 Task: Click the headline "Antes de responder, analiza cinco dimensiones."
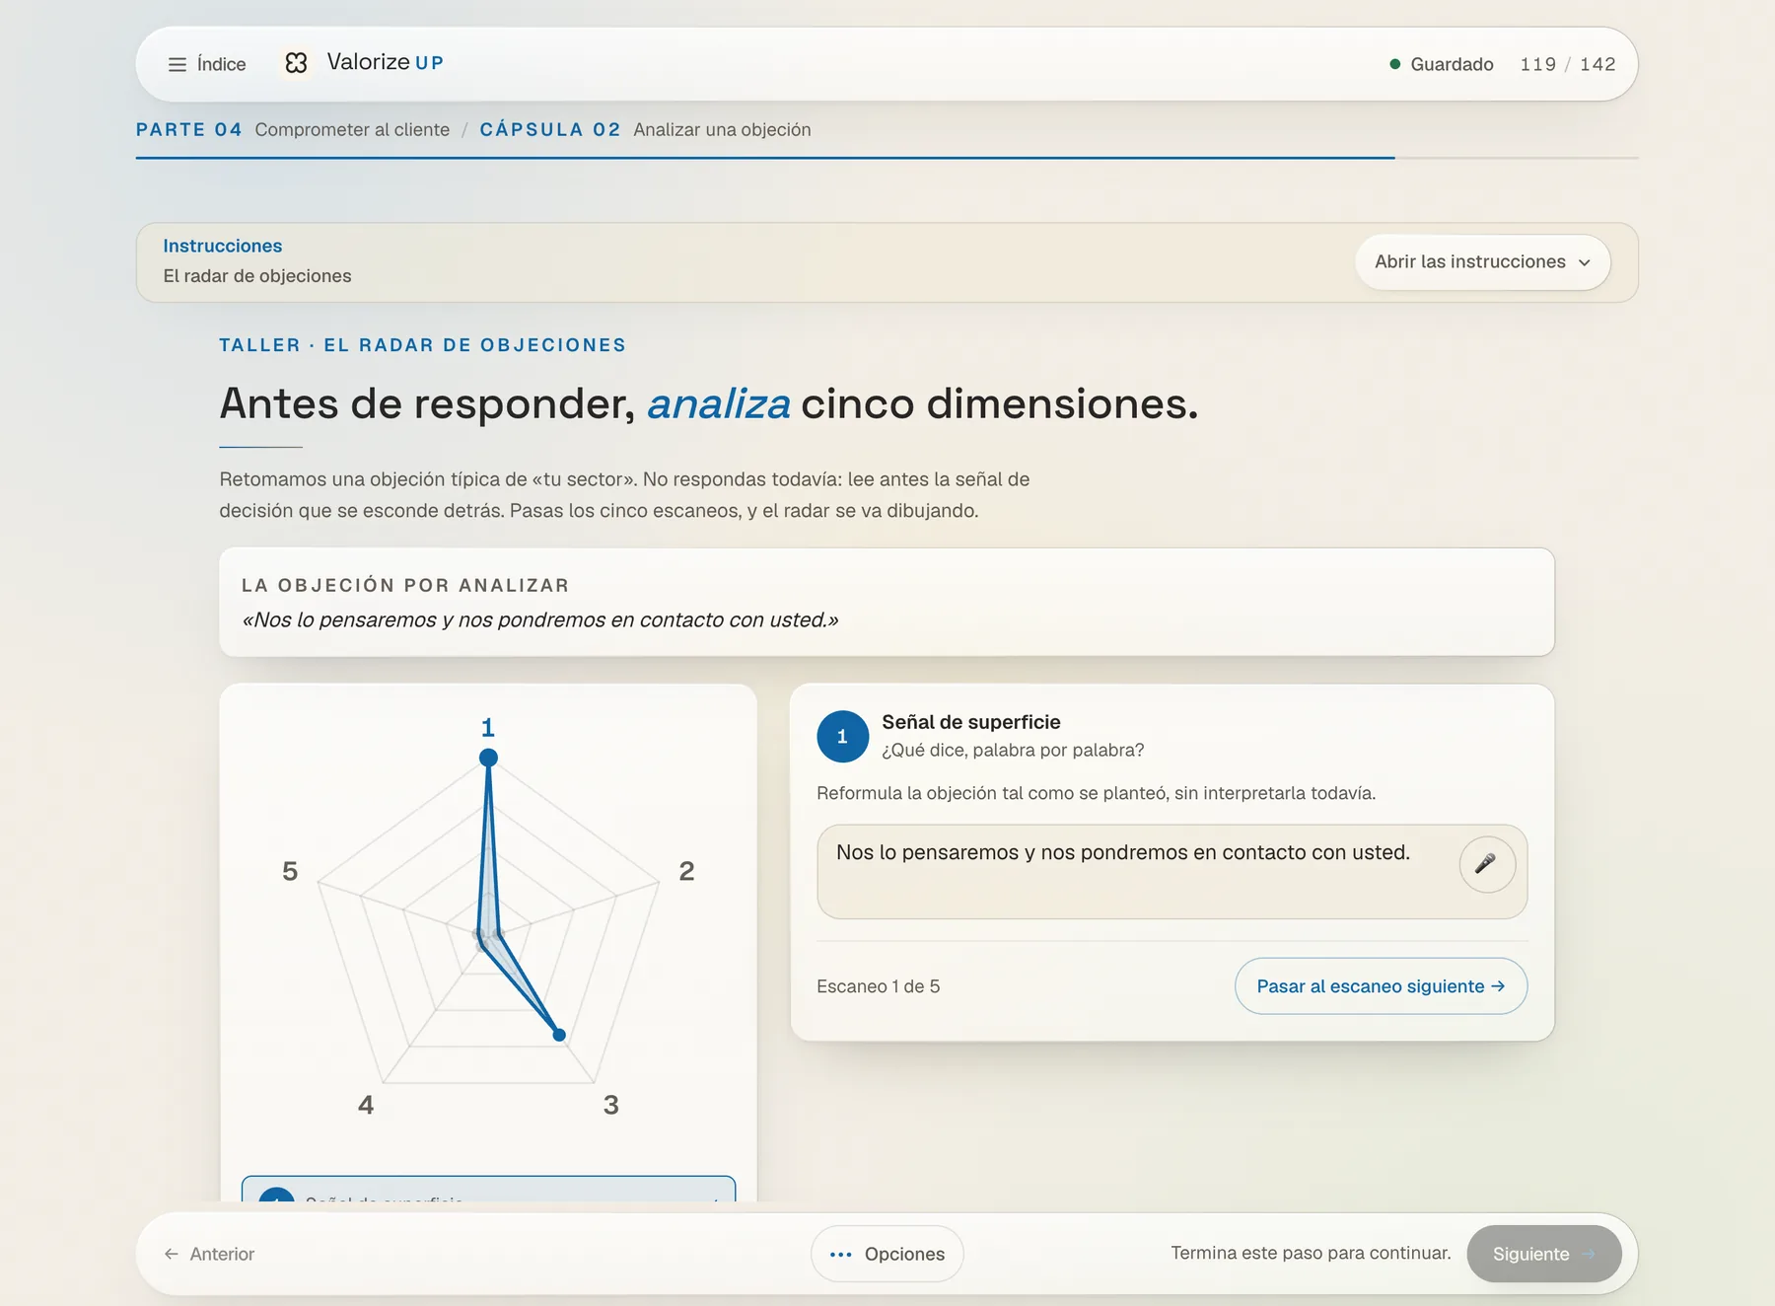coord(709,403)
